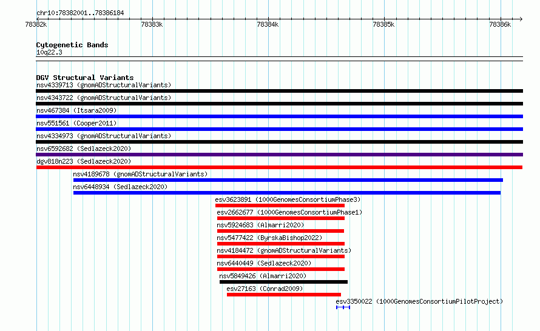Select the red bar under nsv5477422

point(281,244)
